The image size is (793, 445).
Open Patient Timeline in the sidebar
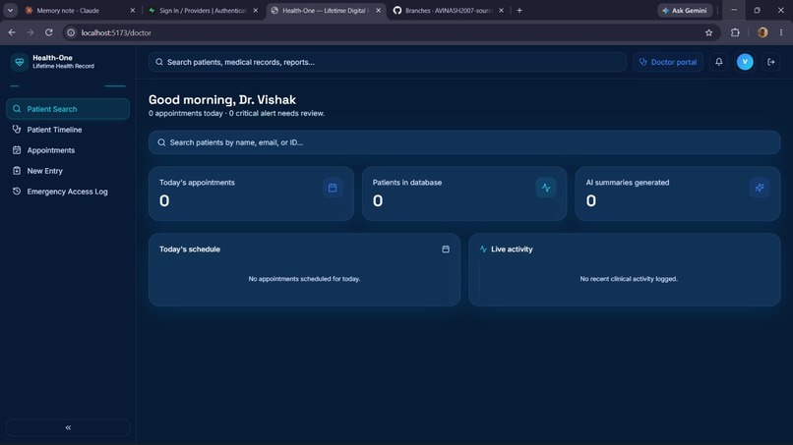pos(68,130)
